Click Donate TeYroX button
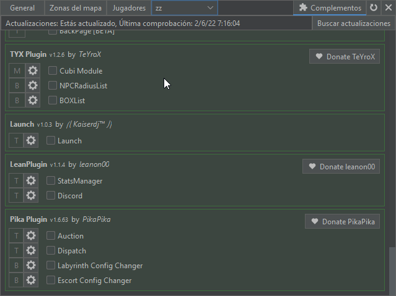396x296 pixels. [345, 57]
